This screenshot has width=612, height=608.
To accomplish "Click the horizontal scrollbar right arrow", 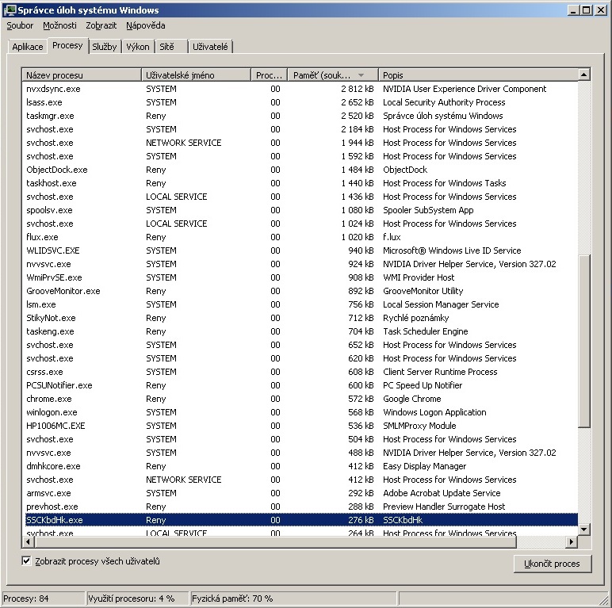I will tap(572, 541).
